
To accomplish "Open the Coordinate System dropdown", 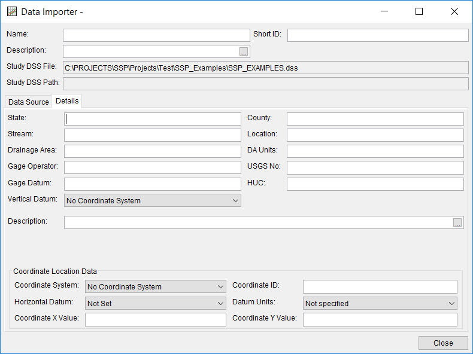I will (x=156, y=287).
